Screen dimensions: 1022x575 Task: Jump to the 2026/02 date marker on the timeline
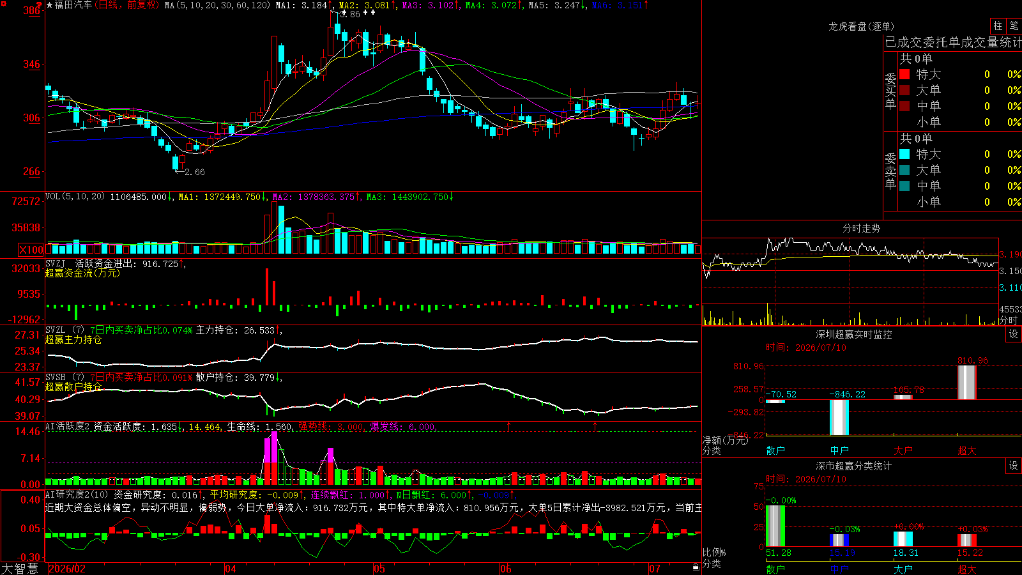pyautogui.click(x=67, y=569)
